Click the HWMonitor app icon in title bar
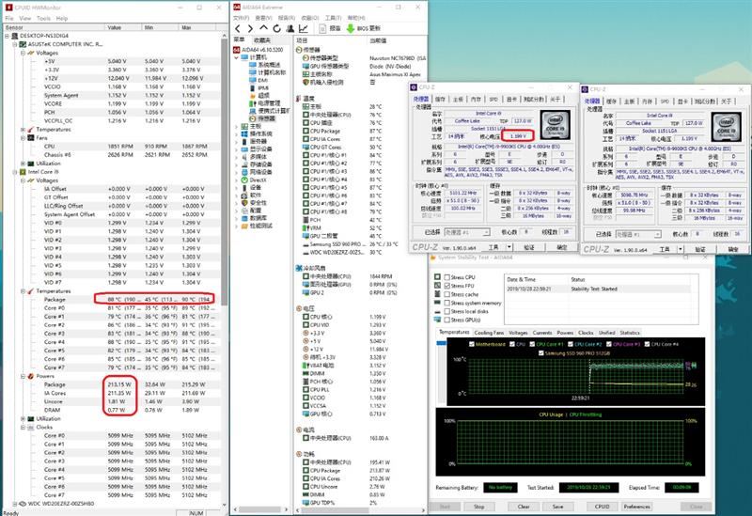Viewport: 752px width, 516px height. click(8, 8)
